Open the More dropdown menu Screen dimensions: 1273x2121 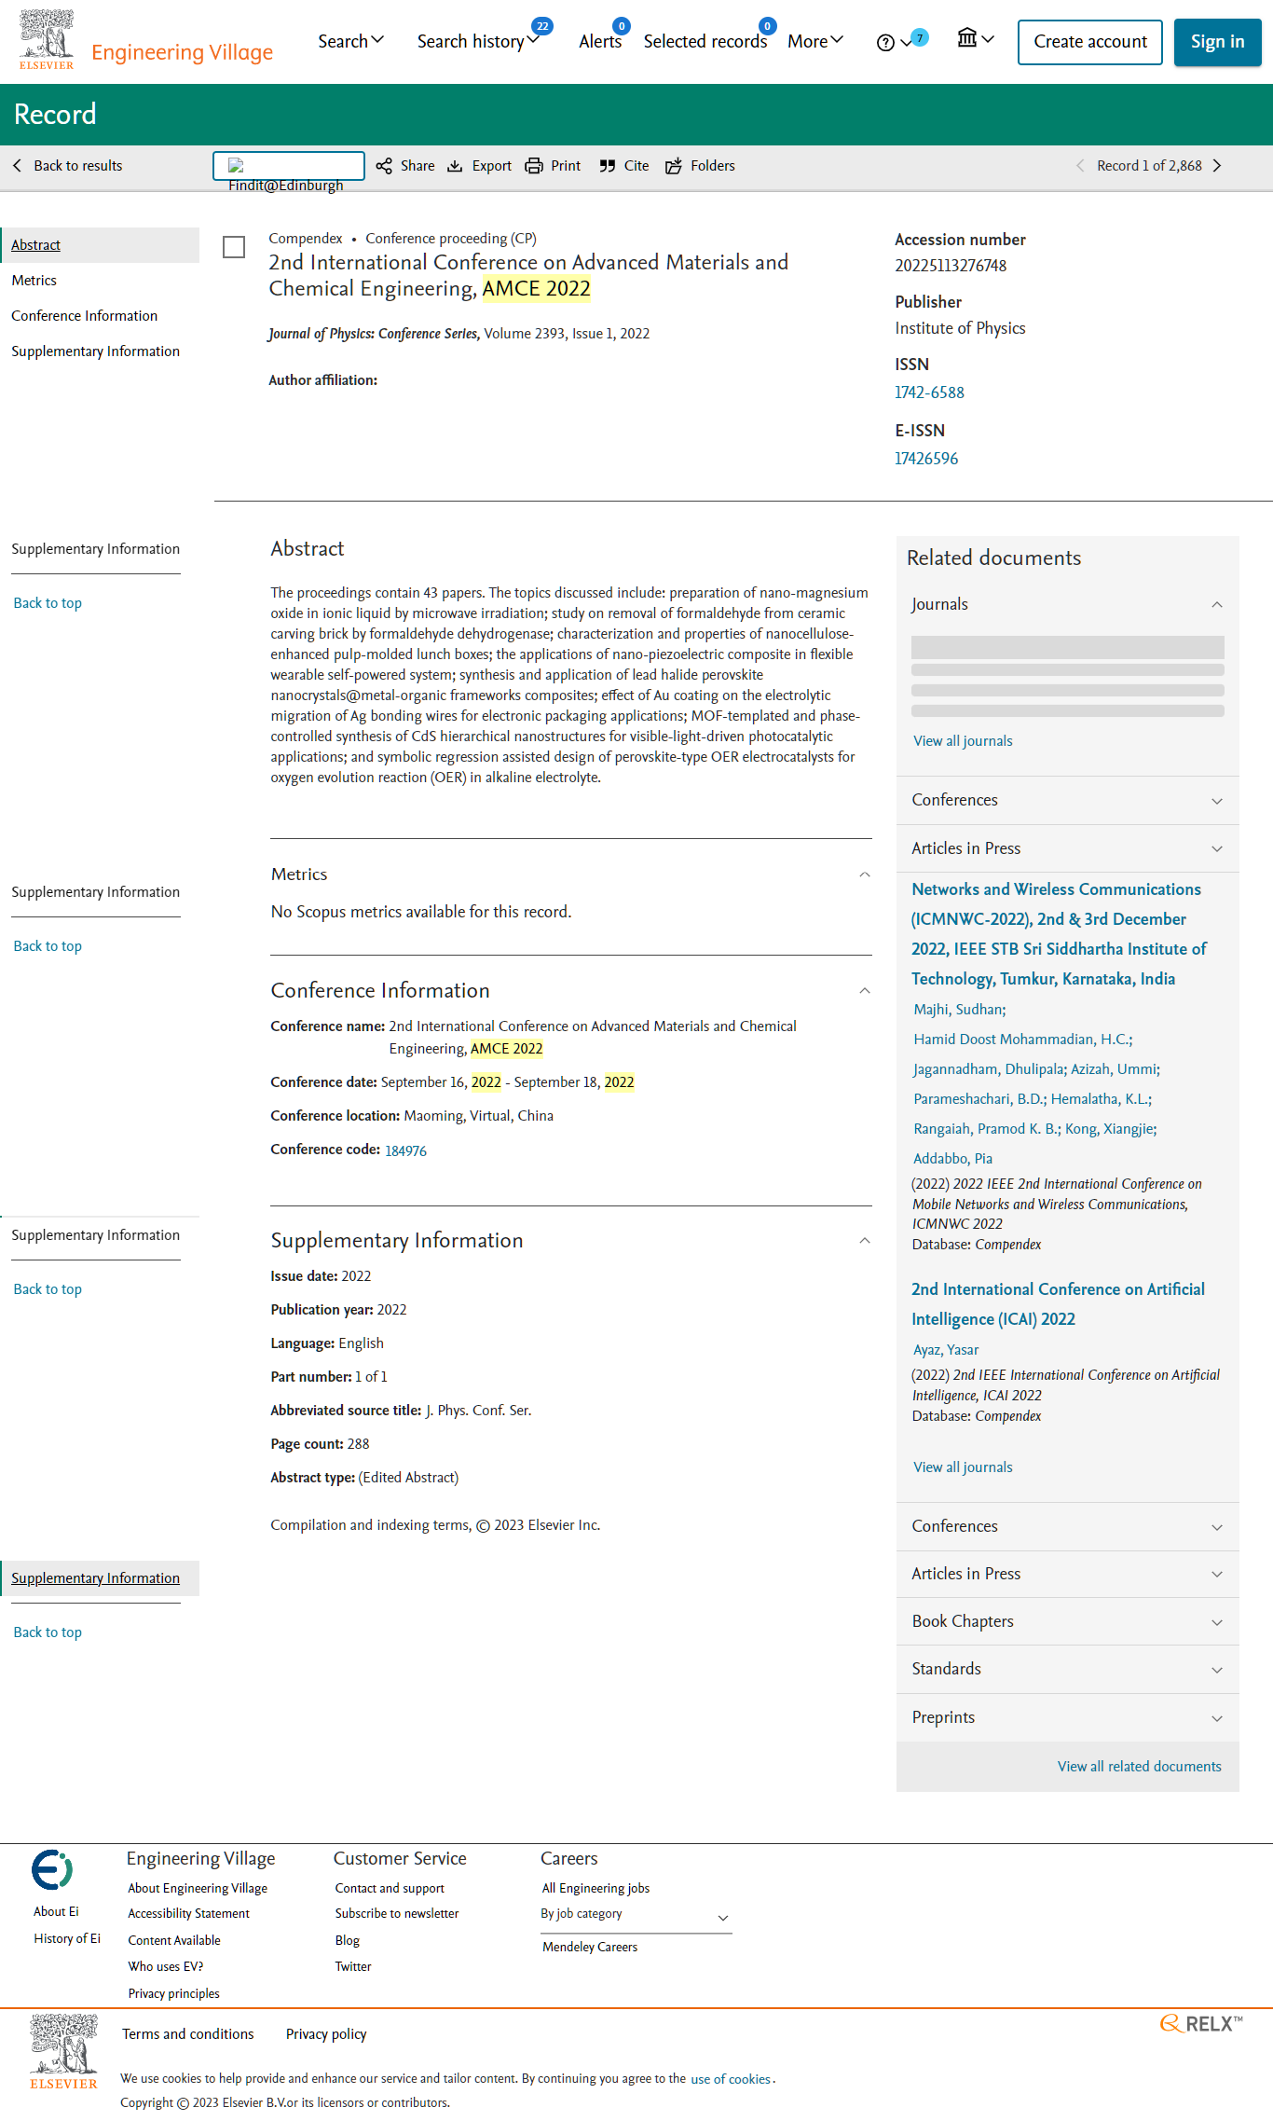pos(815,41)
